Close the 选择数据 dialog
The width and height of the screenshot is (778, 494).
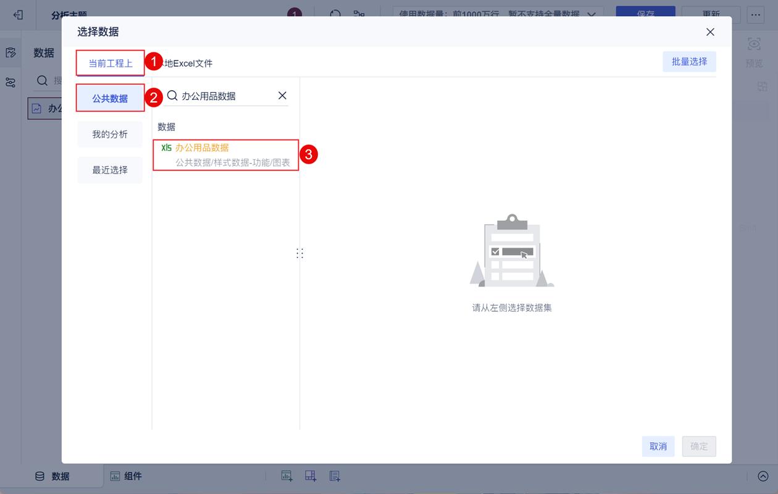pos(710,32)
